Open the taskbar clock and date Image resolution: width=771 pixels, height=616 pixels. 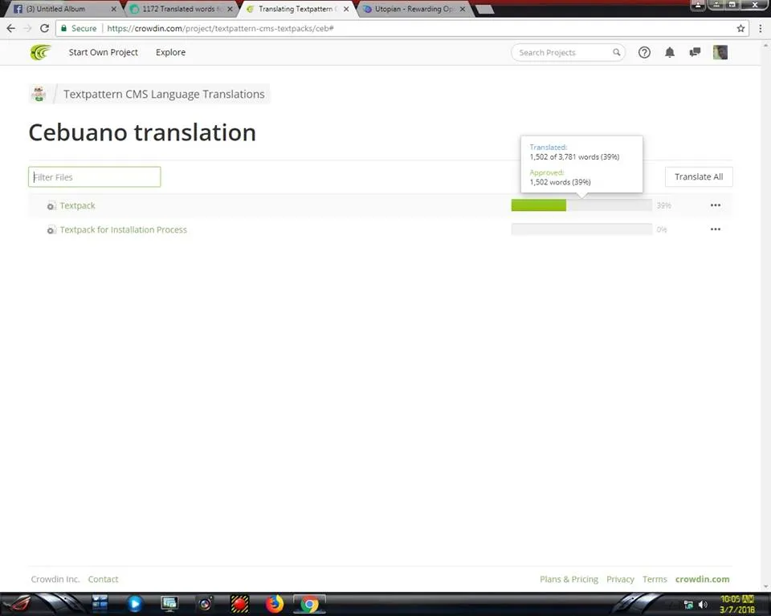click(x=737, y=604)
